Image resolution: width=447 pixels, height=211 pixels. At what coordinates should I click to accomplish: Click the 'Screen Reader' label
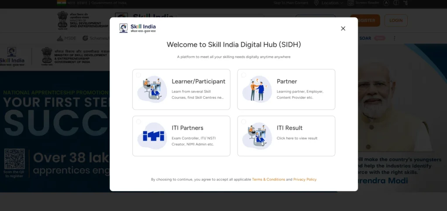tap(367, 3)
